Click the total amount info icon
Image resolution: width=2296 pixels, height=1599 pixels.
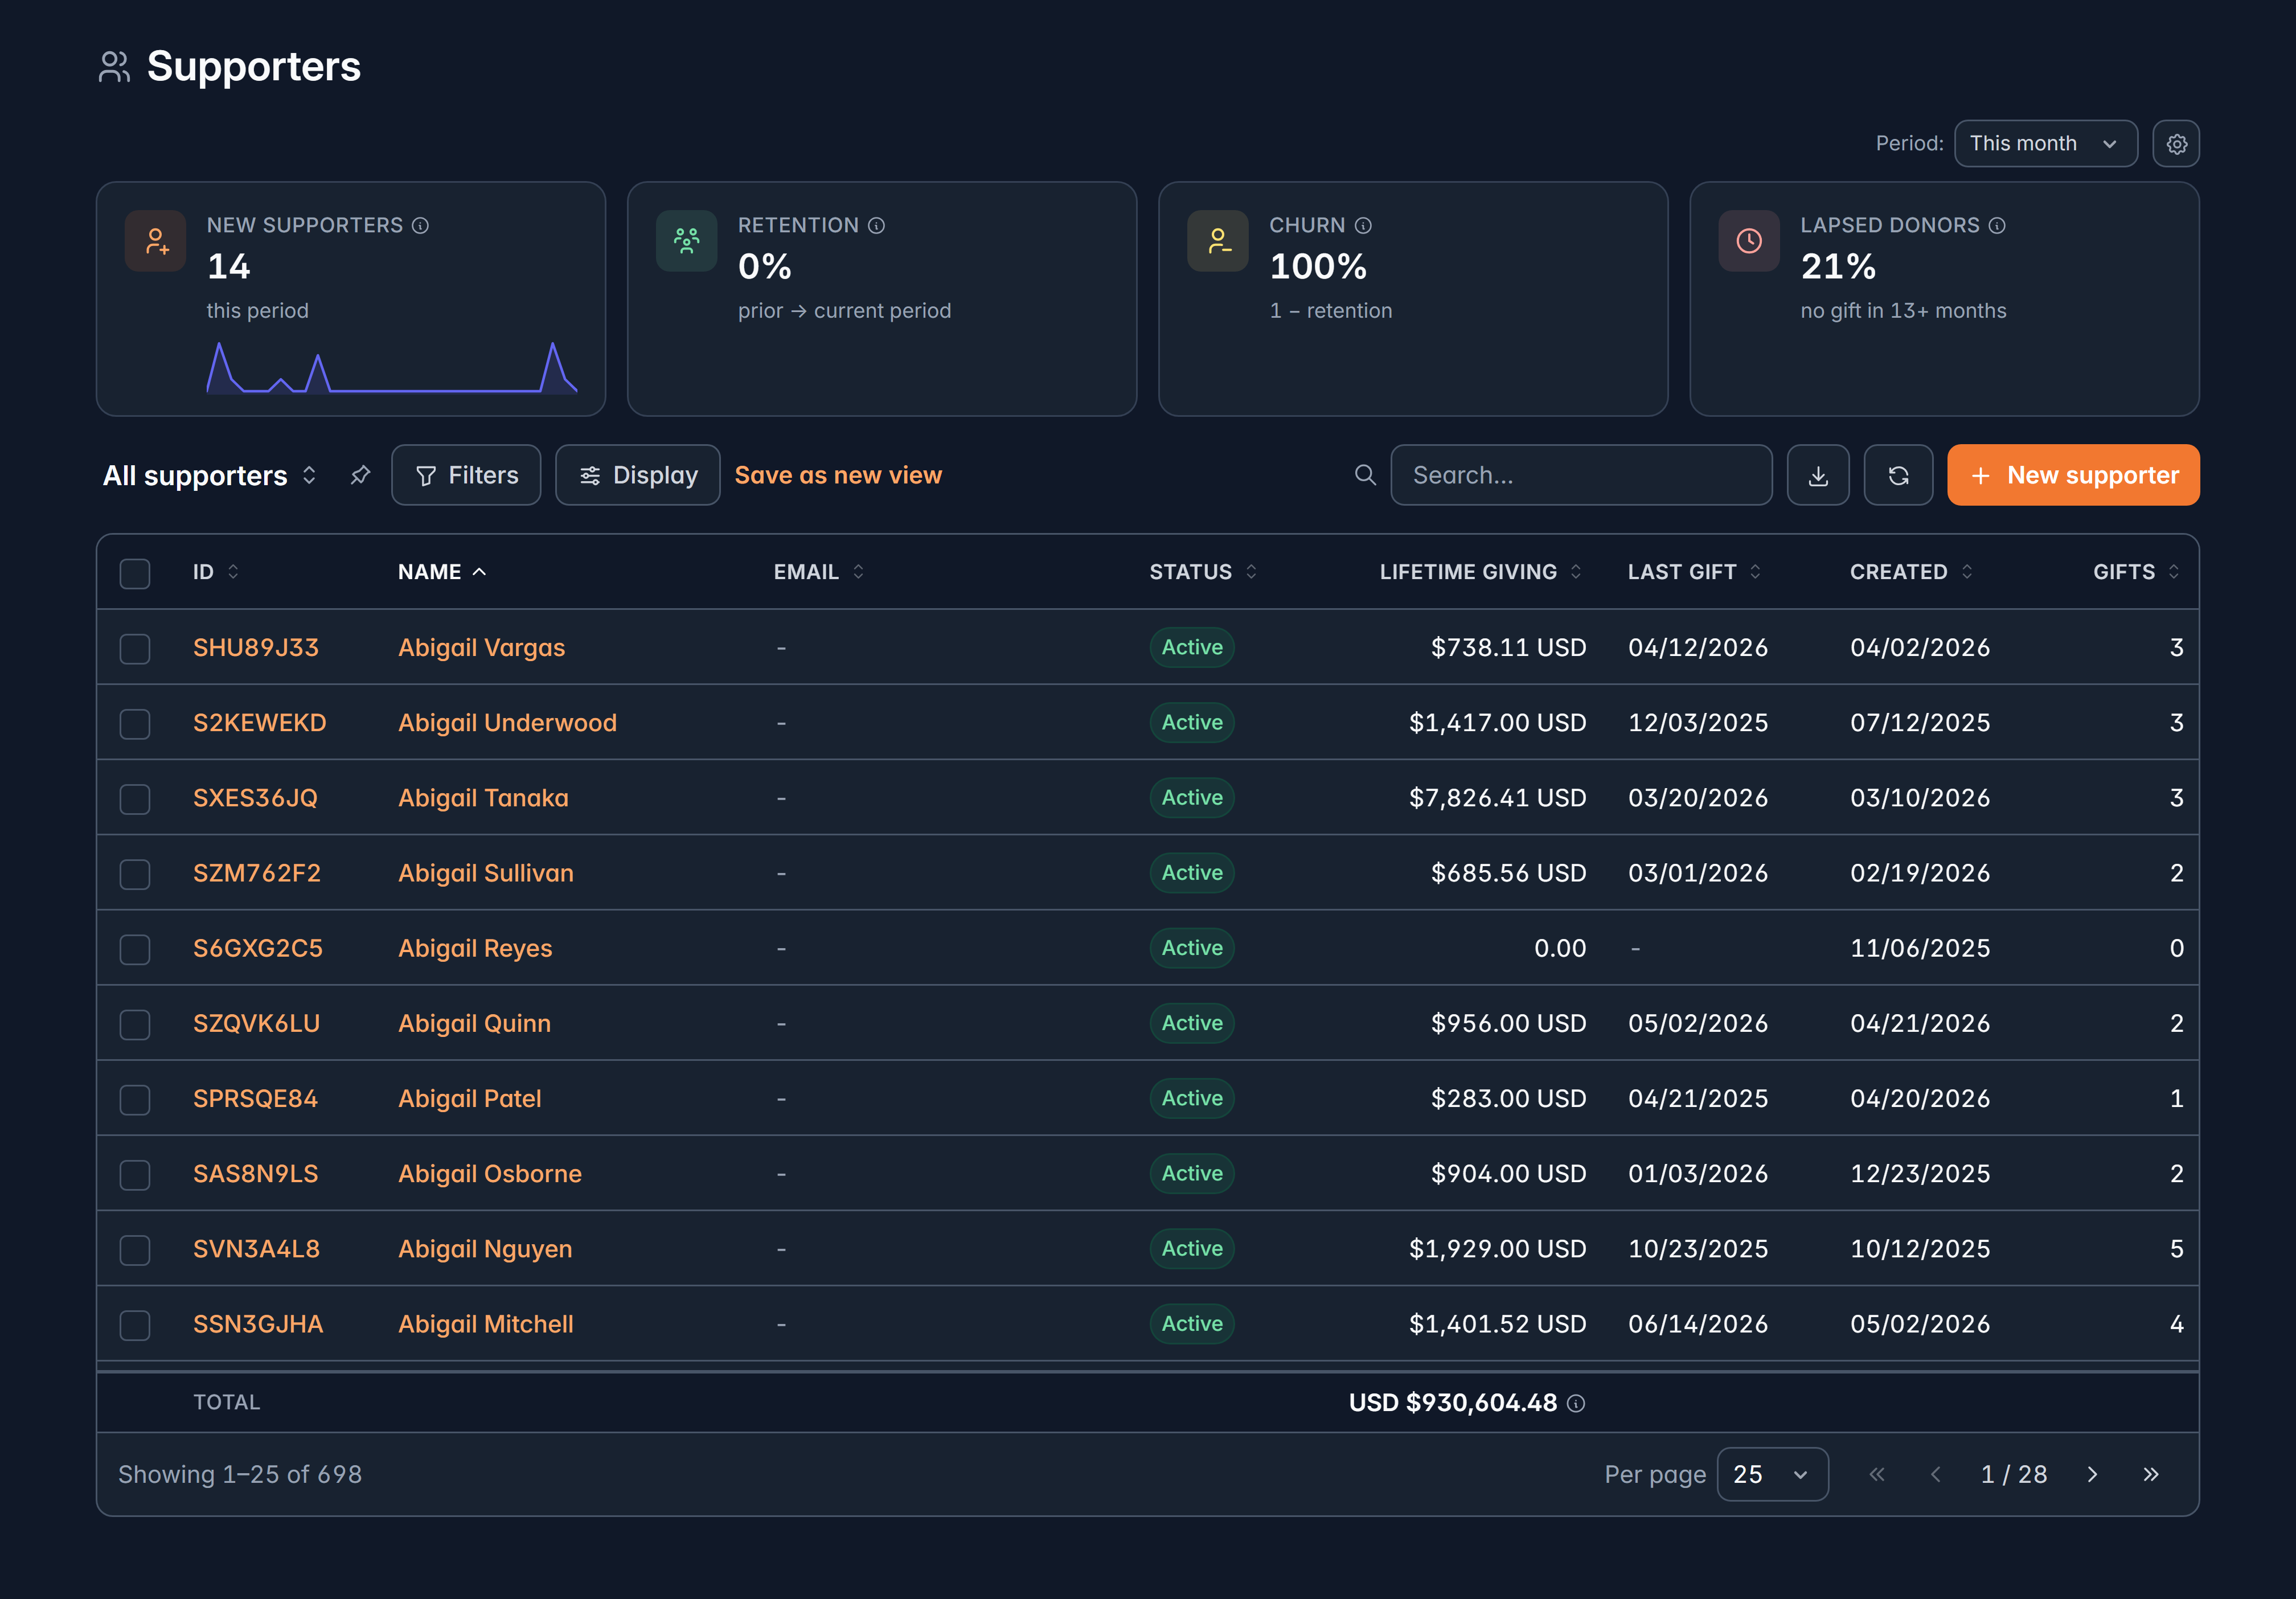tap(1576, 1404)
